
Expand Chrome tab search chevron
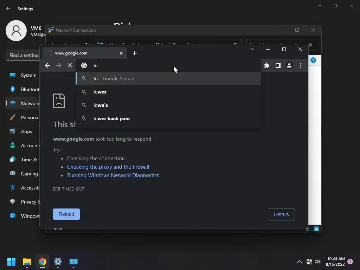(x=252, y=49)
